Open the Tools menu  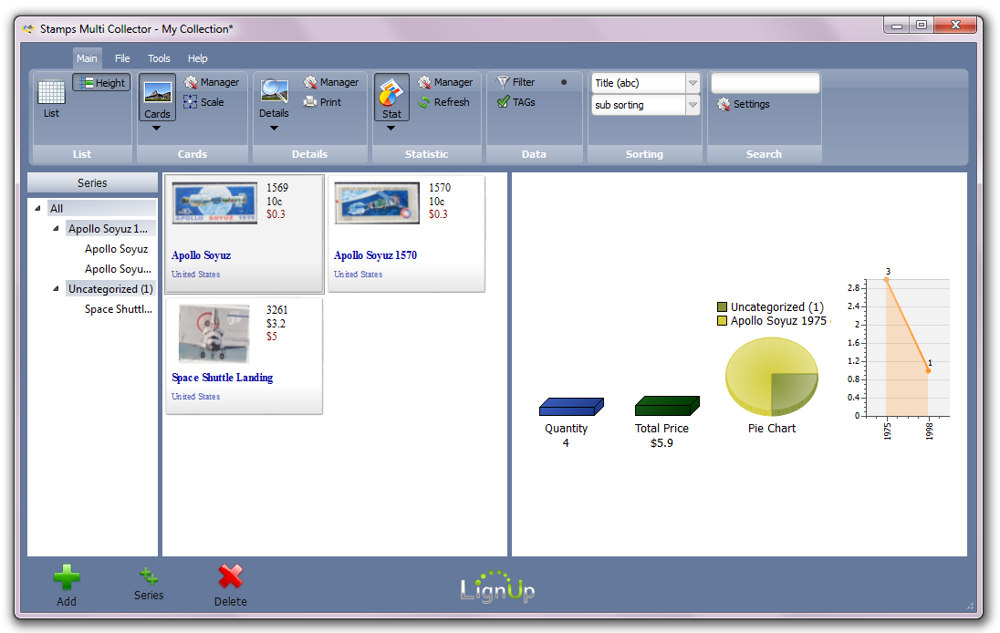159,58
